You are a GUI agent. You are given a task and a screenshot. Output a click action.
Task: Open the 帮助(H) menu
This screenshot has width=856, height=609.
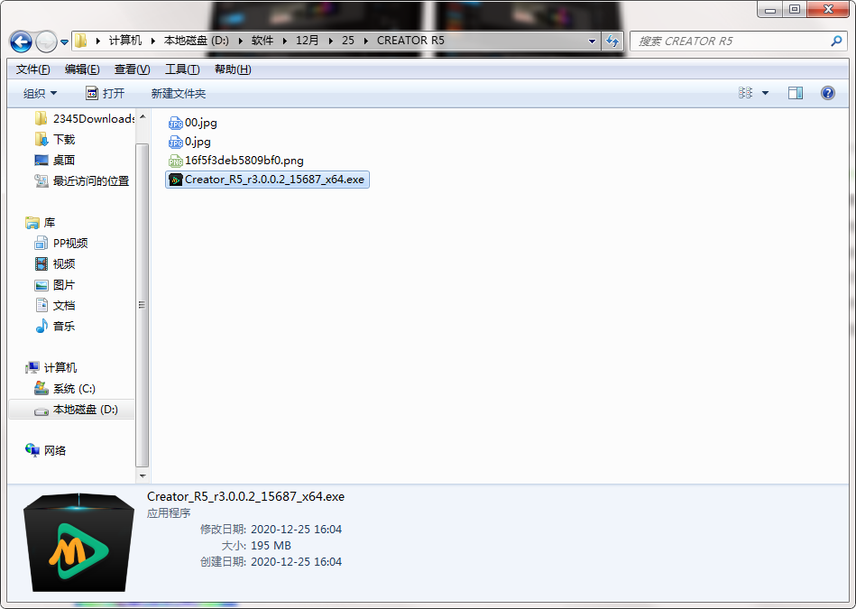233,69
